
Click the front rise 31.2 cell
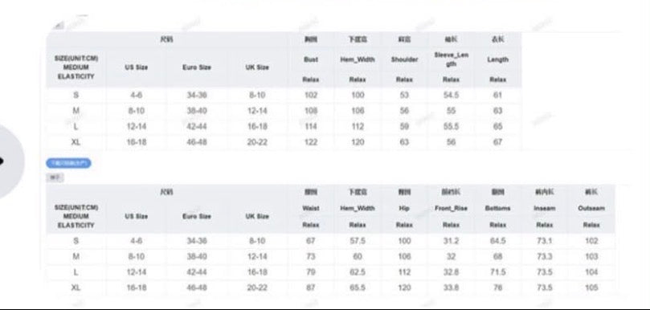(451, 241)
